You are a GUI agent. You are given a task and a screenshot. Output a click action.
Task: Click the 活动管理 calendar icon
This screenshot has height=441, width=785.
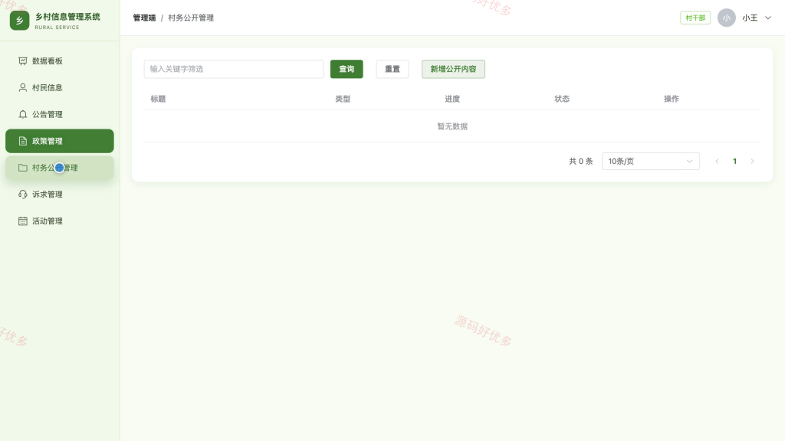(x=22, y=221)
